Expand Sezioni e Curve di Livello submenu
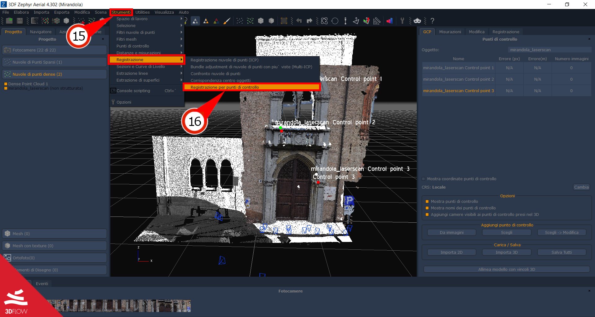The height and width of the screenshot is (317, 595). 147,67
